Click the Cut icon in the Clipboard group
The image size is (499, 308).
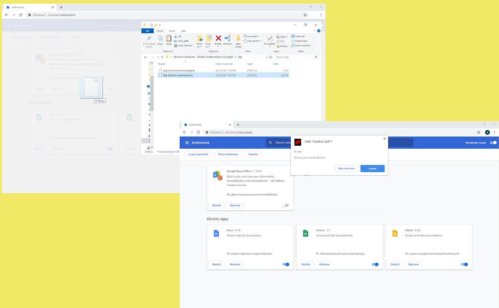point(175,36)
